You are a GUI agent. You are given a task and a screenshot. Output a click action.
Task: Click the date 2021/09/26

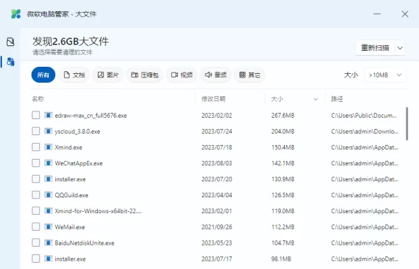(x=216, y=227)
